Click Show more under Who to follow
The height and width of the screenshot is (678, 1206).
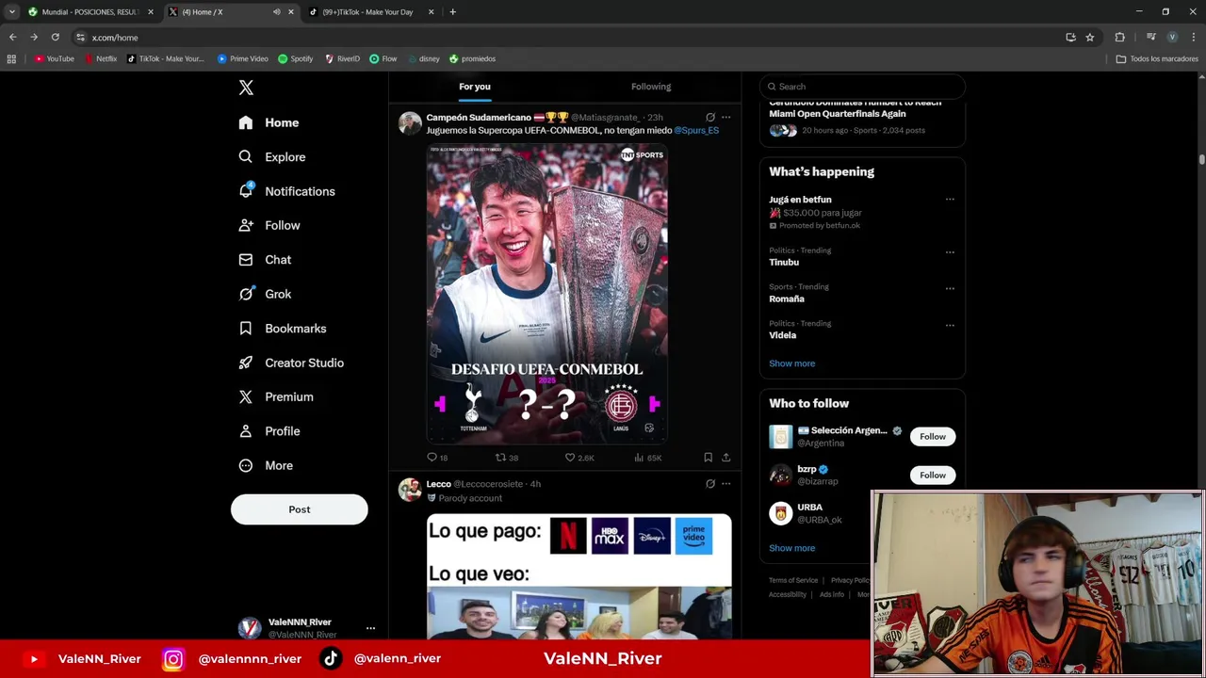pos(792,548)
